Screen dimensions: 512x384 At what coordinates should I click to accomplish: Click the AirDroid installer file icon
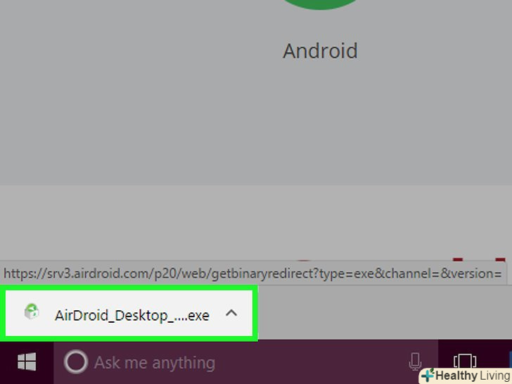(x=32, y=312)
